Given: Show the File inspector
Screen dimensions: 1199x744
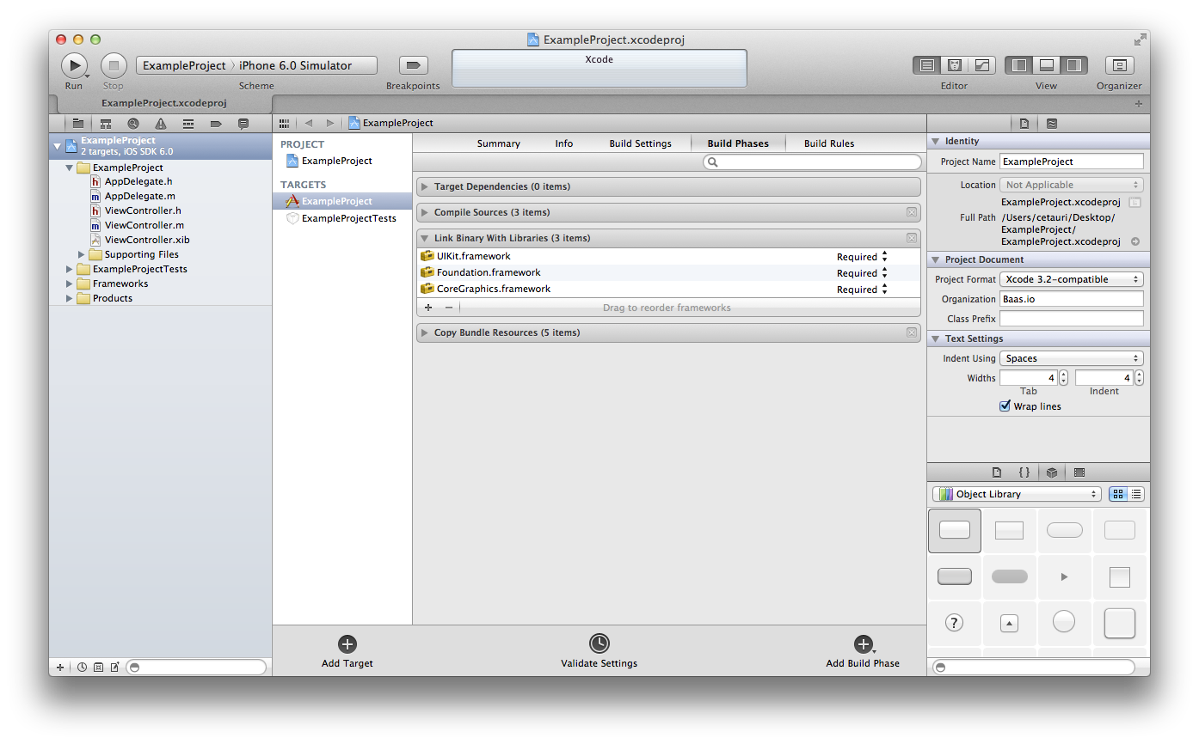Looking at the screenshot, I should pos(1024,124).
